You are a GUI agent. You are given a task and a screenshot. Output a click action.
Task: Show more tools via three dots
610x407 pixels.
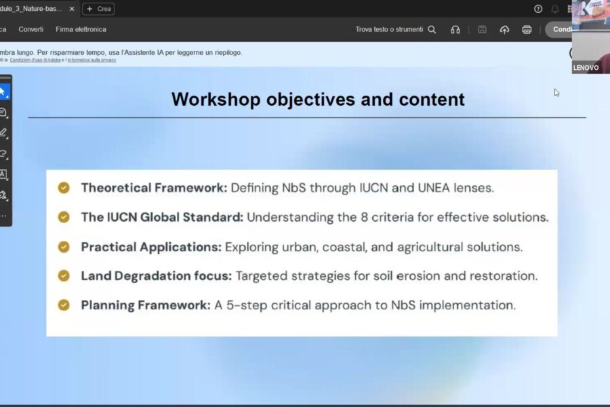pos(3,216)
